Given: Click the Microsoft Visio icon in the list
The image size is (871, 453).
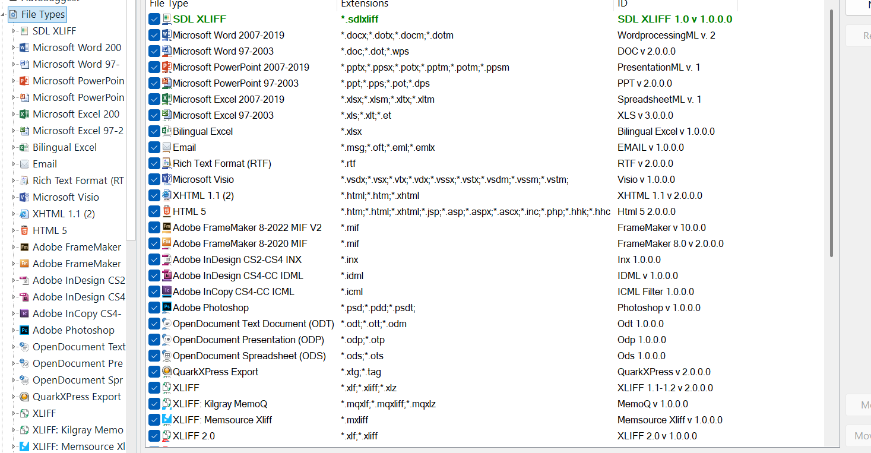Looking at the screenshot, I should [167, 179].
